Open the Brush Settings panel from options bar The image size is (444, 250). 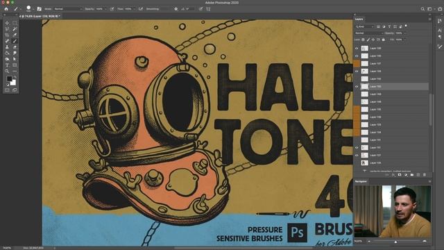click(x=40, y=9)
